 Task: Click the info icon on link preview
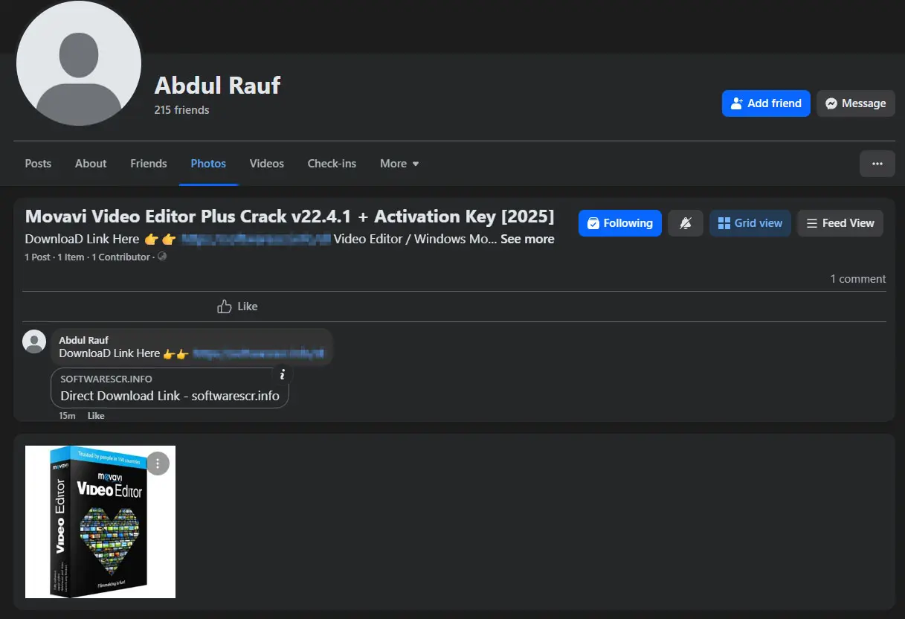point(281,375)
